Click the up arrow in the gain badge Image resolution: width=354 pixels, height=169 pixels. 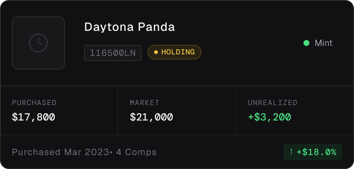click(x=291, y=152)
